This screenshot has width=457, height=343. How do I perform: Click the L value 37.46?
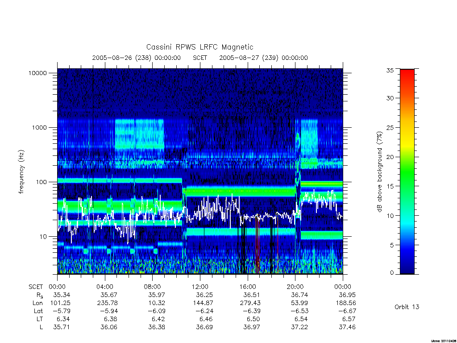click(x=347, y=327)
